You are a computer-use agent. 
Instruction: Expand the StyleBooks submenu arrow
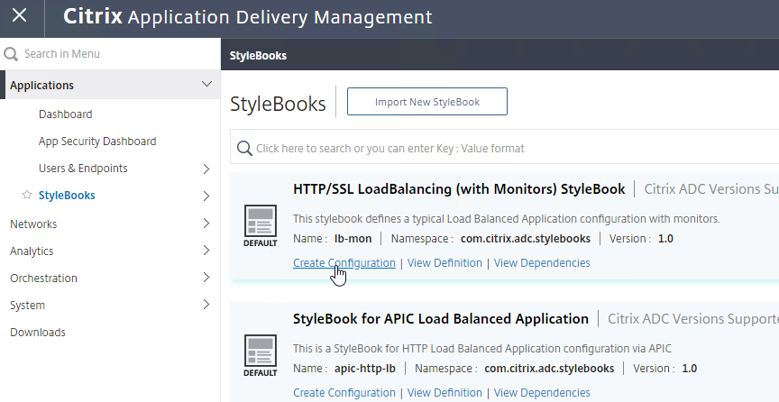click(x=206, y=196)
